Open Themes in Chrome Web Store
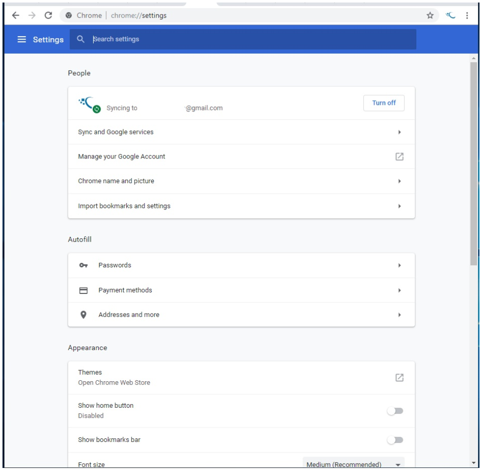Image resolution: width=482 pixels, height=471 pixels. coord(242,378)
